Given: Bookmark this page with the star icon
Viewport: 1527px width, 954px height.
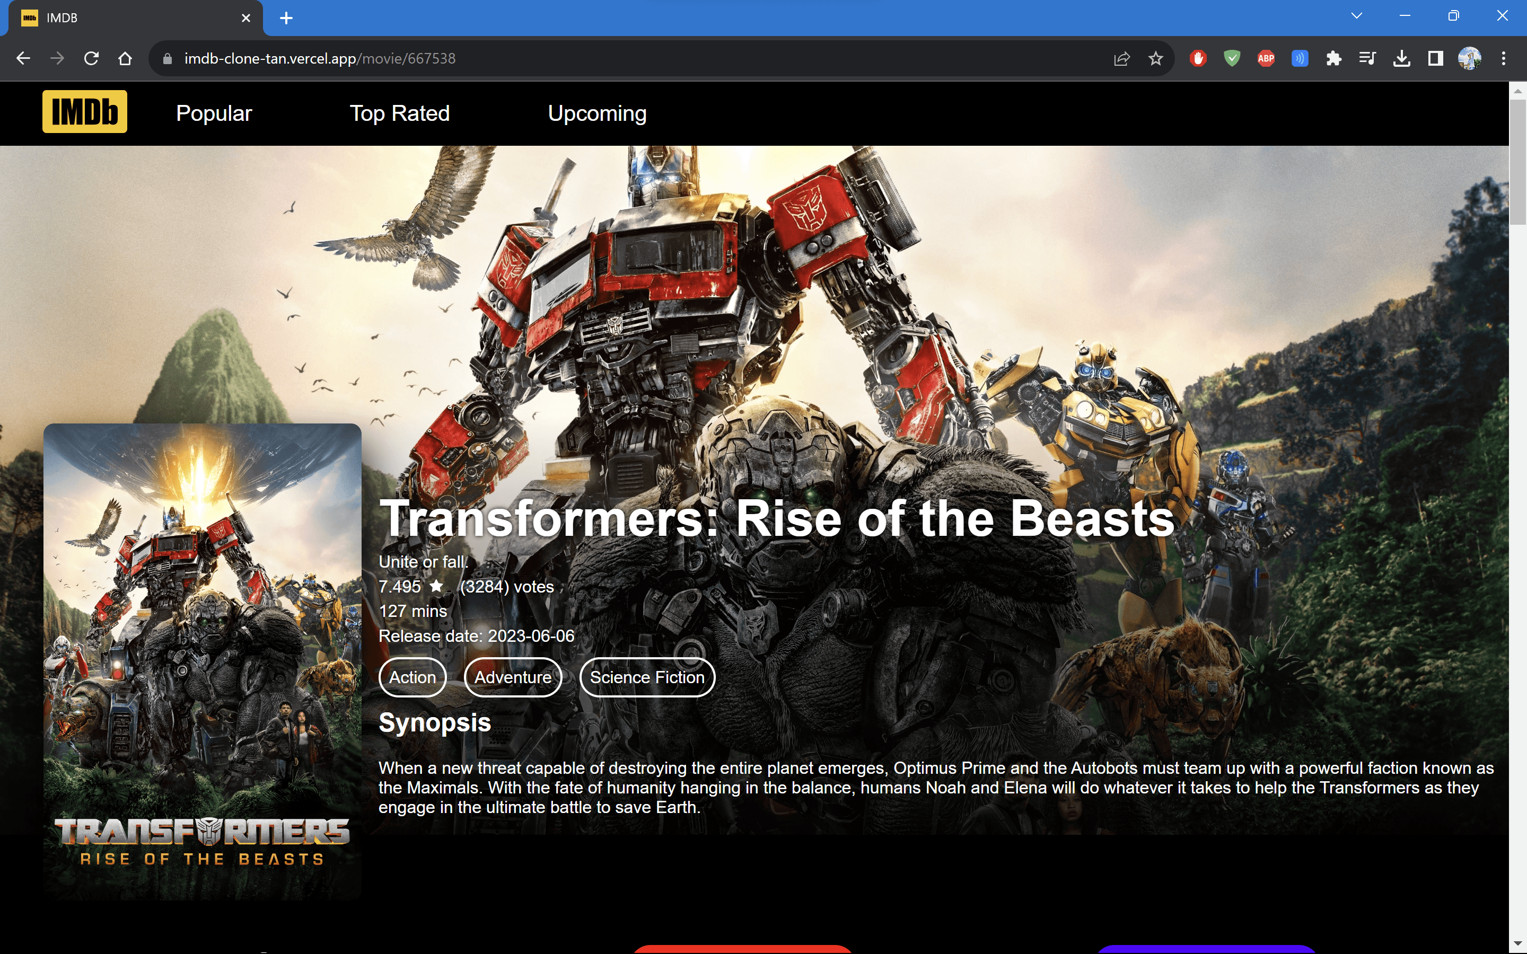Looking at the screenshot, I should pos(1155,59).
